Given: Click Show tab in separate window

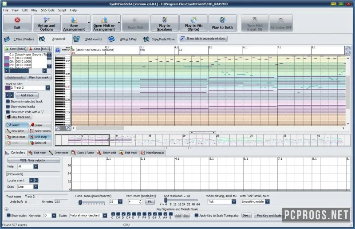Looking at the screenshot, I should pos(204,39).
